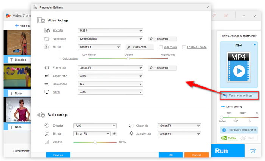The height and width of the screenshot is (161, 265).
Task: Click the Norm monitor icon
Action: [x=47, y=92]
